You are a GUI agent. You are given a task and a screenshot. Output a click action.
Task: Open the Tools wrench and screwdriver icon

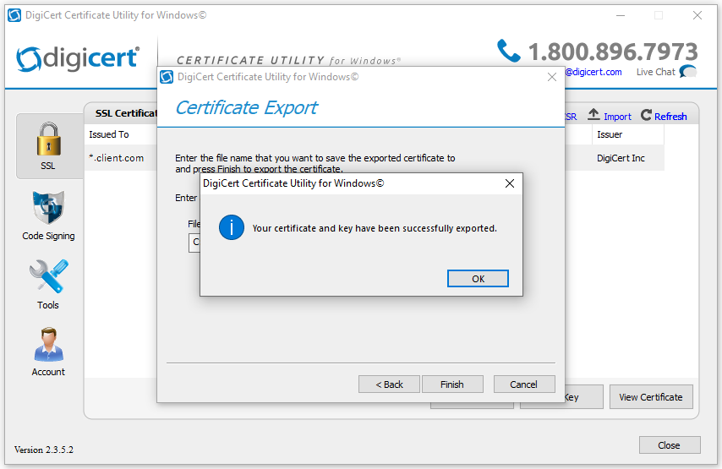48,276
